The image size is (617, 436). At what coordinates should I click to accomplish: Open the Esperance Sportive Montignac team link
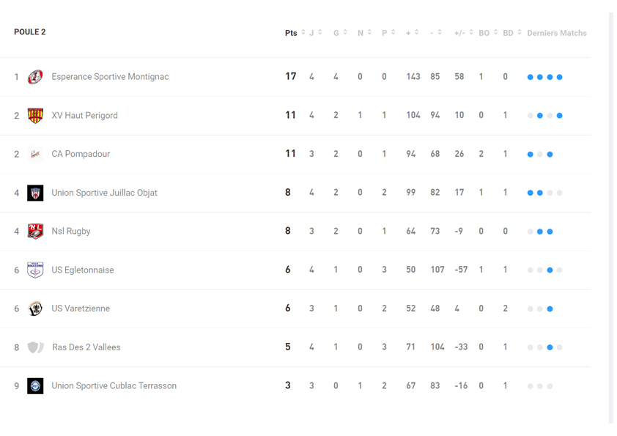click(x=110, y=77)
